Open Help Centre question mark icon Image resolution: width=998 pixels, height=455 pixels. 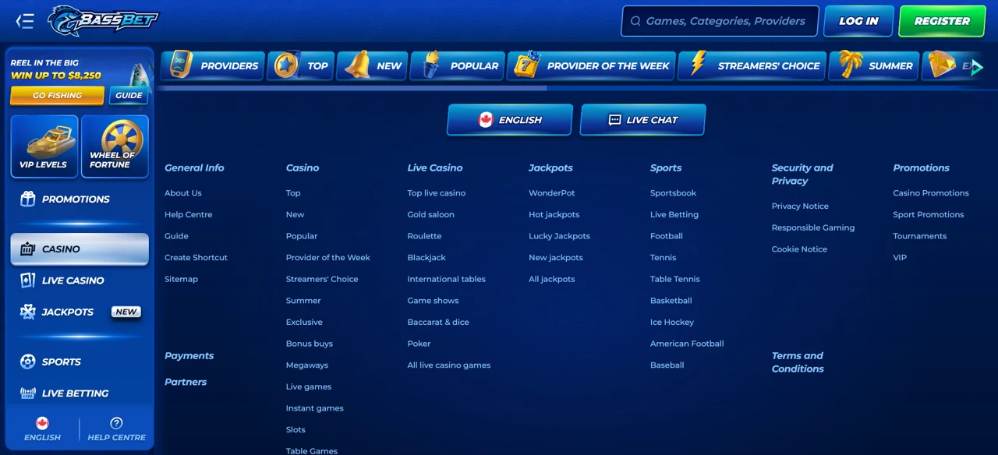tap(116, 423)
